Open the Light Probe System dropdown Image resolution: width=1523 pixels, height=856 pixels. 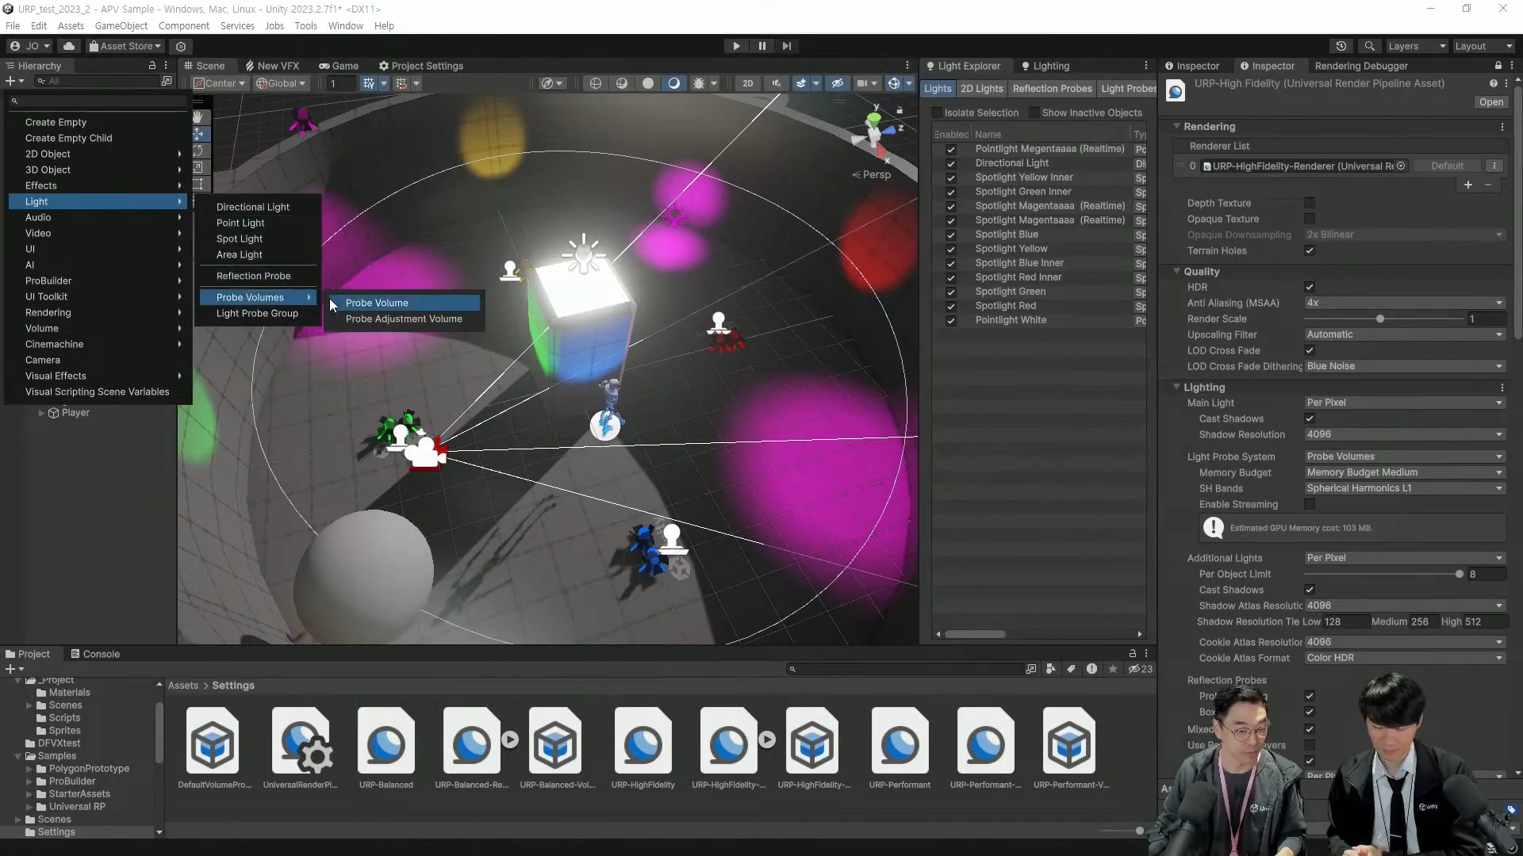(x=1404, y=457)
